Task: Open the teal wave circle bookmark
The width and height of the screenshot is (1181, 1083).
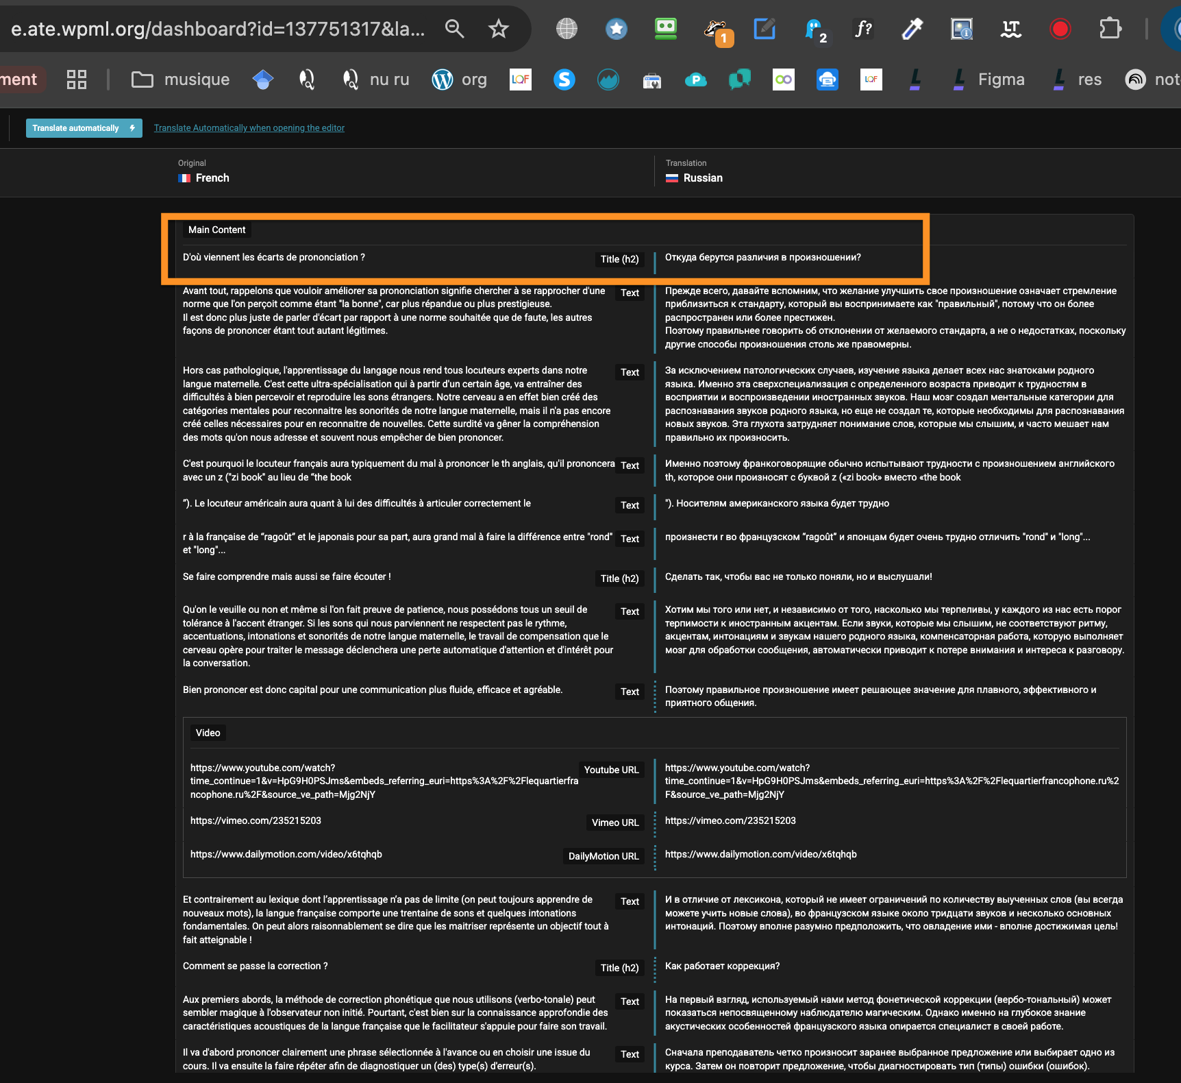Action: [x=608, y=80]
